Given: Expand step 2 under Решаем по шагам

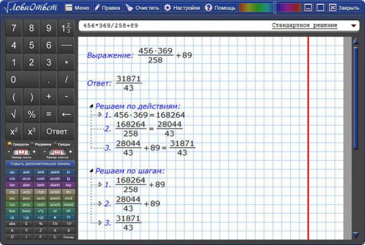Looking at the screenshot, I should click(100, 204).
